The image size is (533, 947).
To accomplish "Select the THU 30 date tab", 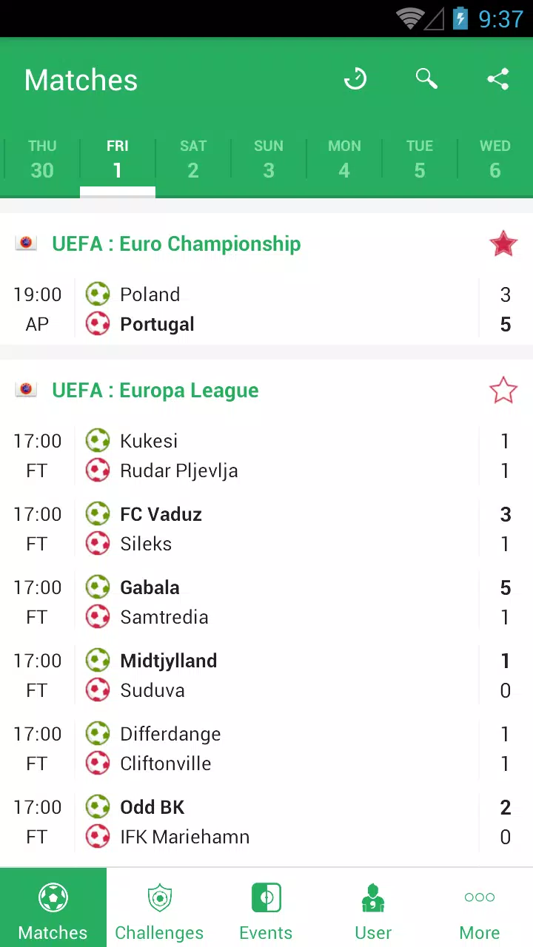I will pos(42,160).
